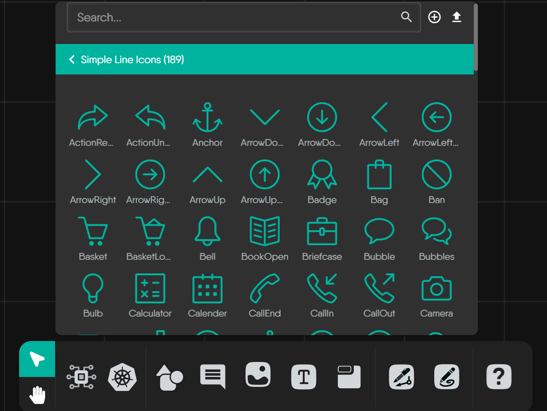Insert the Anchor icon
The height and width of the screenshot is (411, 547).
pos(207,116)
